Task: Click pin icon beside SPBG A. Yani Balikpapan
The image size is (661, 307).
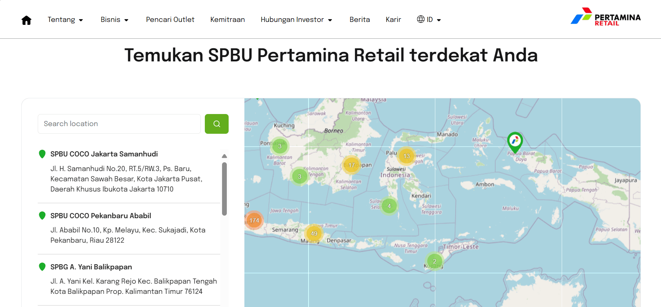Action: (42, 267)
